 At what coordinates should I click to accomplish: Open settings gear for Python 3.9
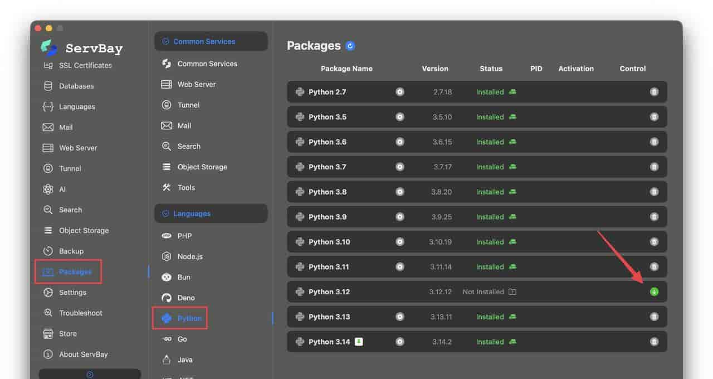click(x=400, y=217)
